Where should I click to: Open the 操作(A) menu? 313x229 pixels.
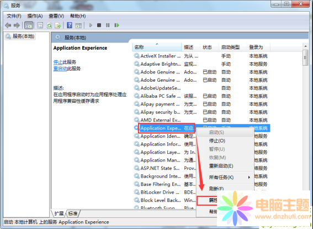pos(35,16)
